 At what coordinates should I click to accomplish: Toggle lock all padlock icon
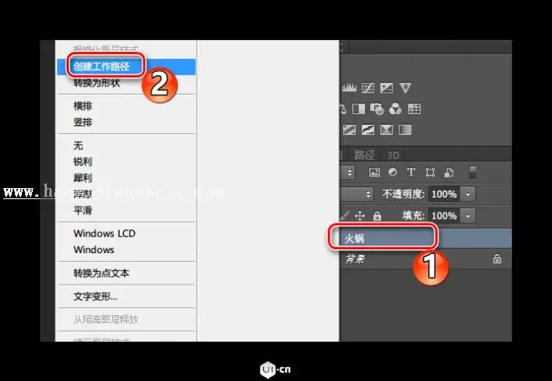click(377, 216)
